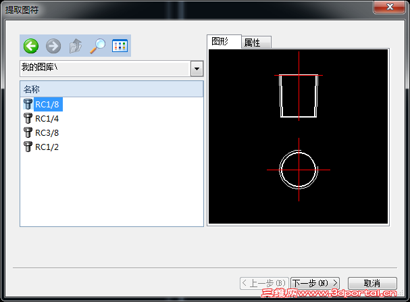Click the 我的图库\ path field
The width and height of the screenshot is (410, 302).
click(105, 68)
